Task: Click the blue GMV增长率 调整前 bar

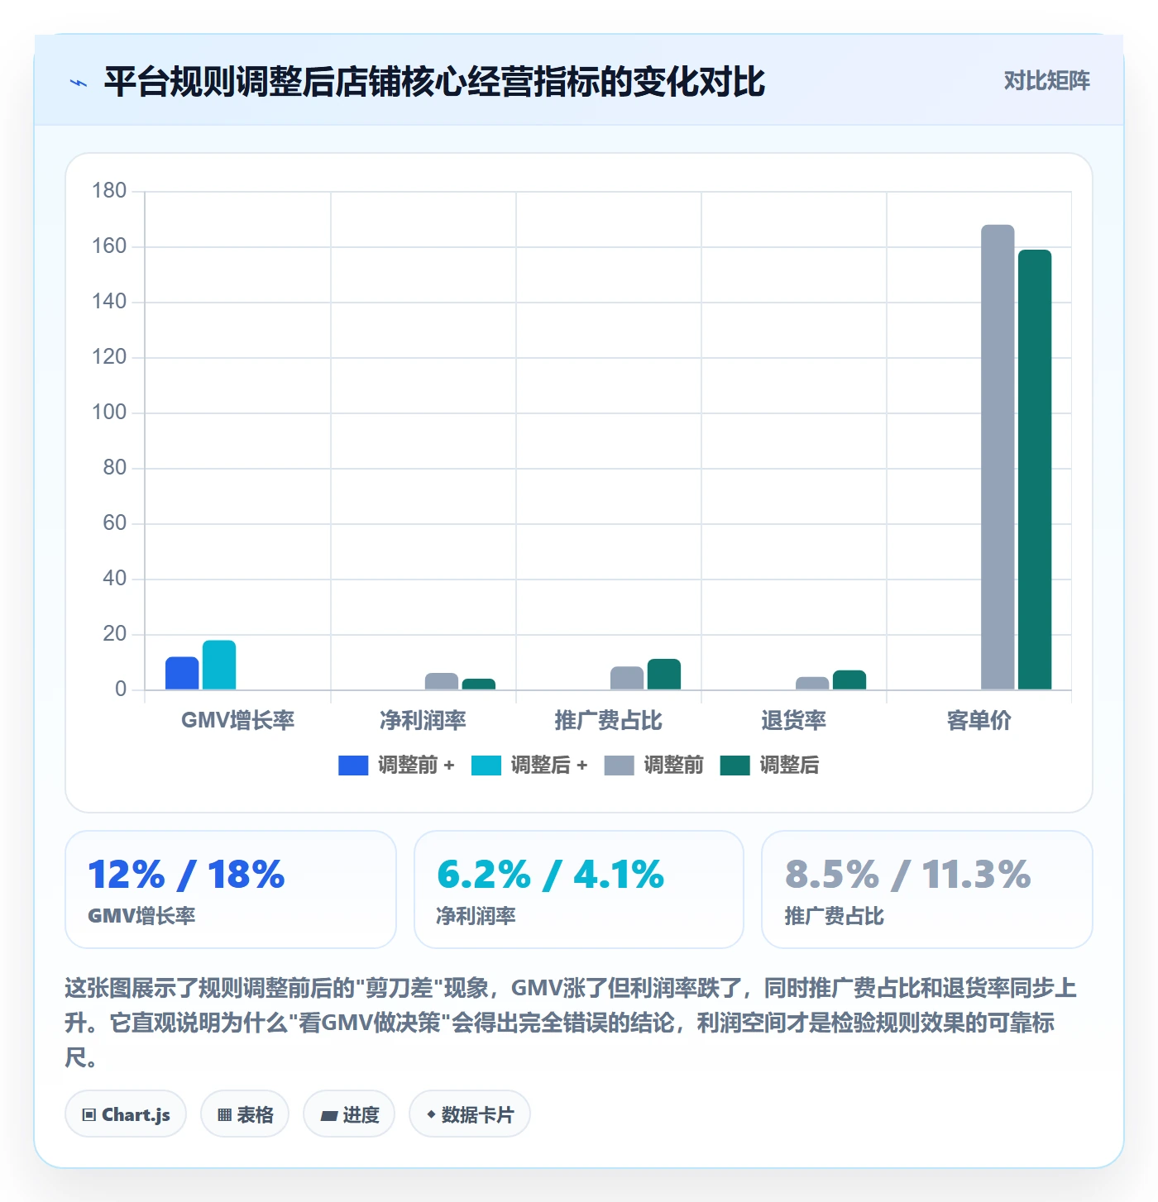Action: click(x=182, y=673)
